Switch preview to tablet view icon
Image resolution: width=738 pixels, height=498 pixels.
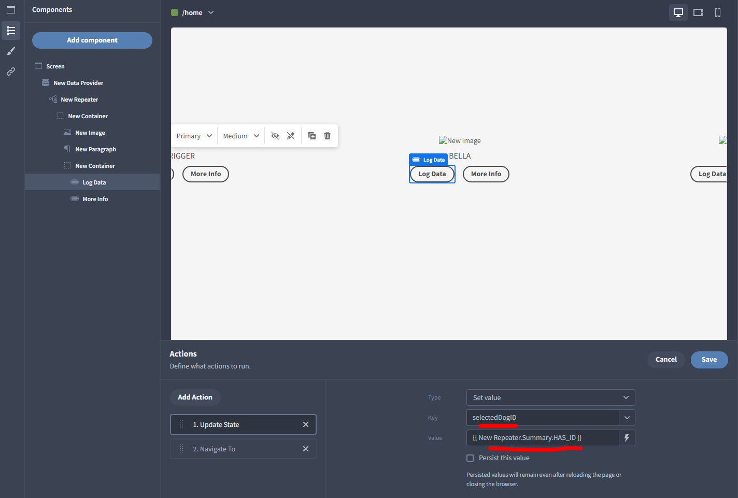point(698,12)
